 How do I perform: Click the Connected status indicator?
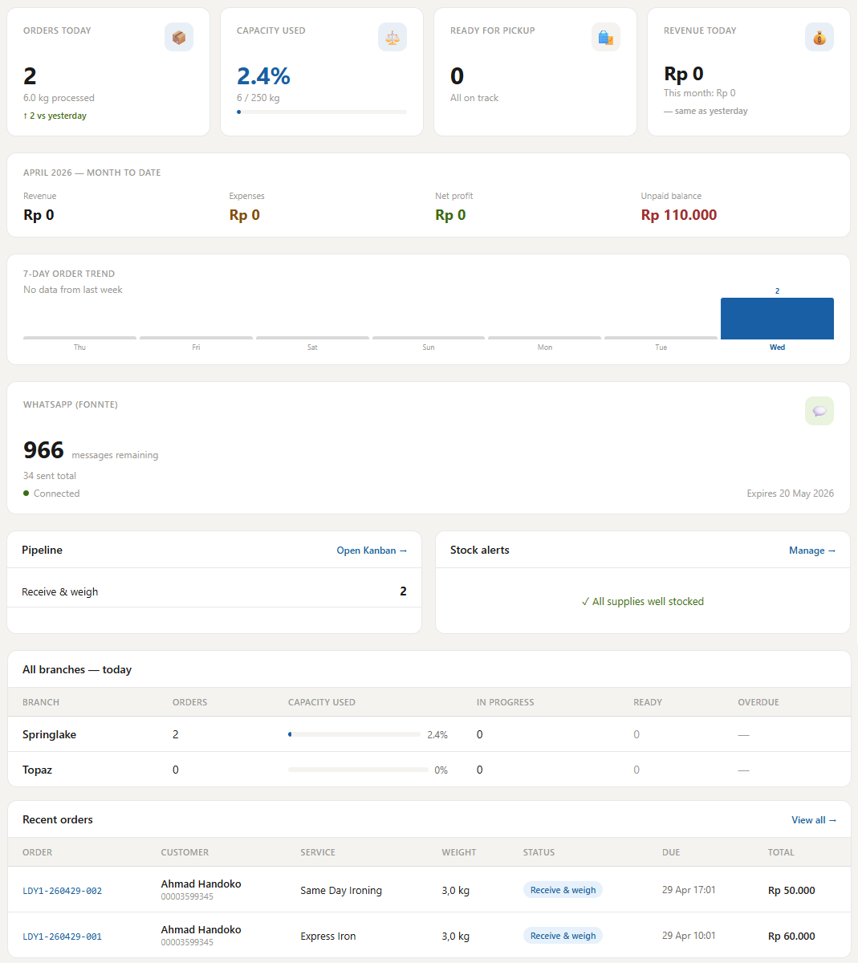(51, 494)
